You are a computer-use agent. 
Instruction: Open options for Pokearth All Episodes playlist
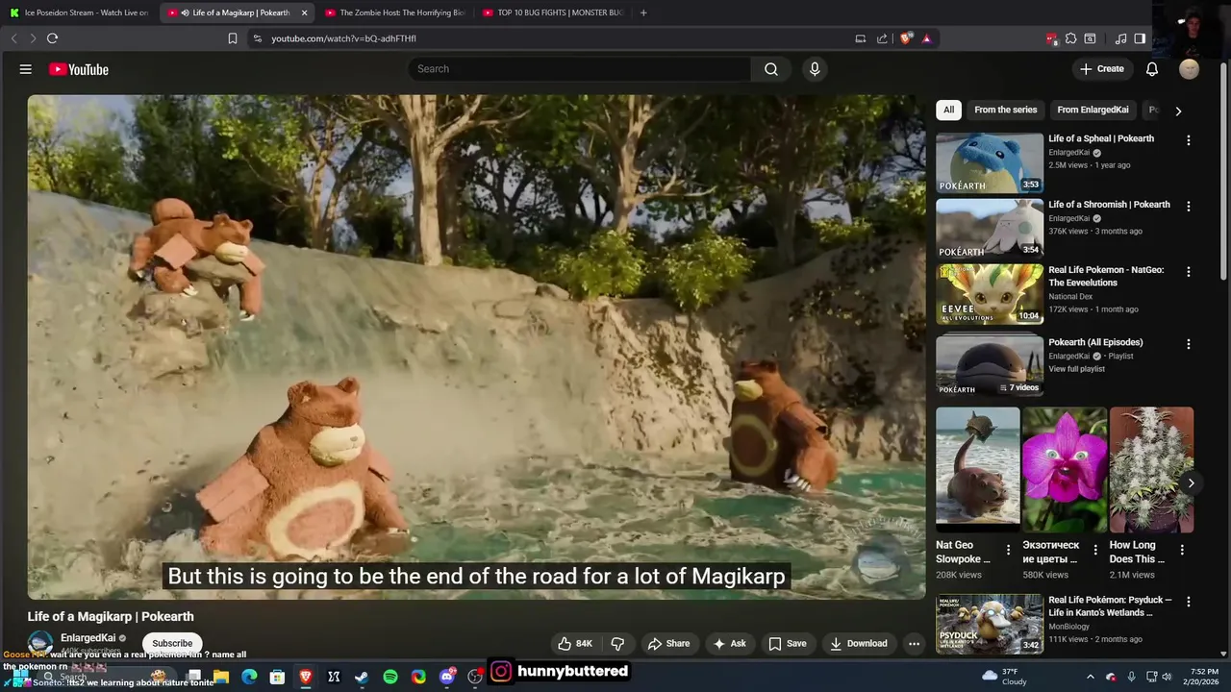point(1188,344)
